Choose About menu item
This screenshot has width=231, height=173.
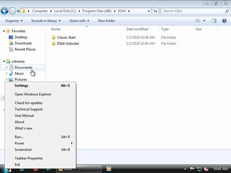click(40, 122)
